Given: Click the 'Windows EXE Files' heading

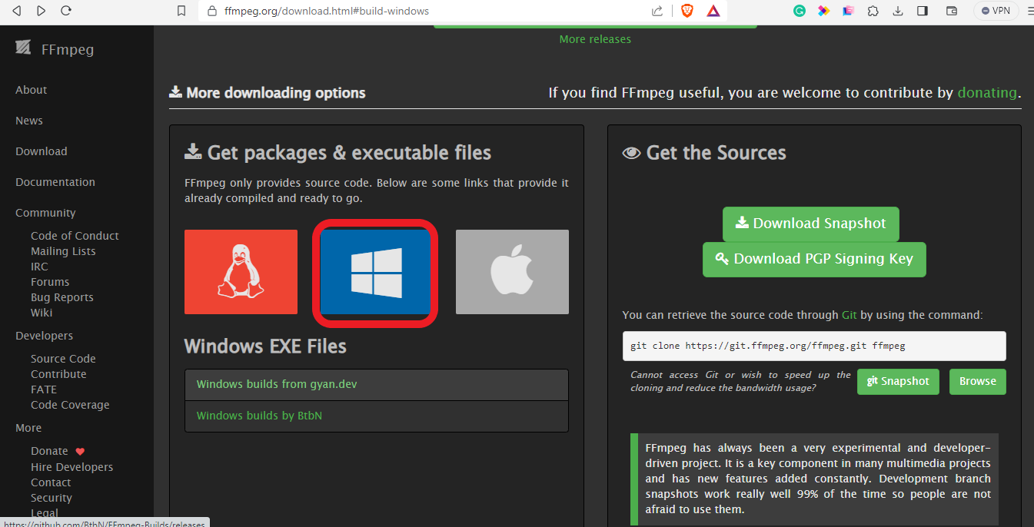Looking at the screenshot, I should pos(265,346).
